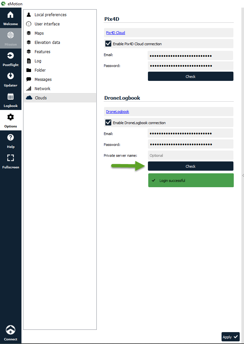Screen dimensions: 244x344
Task: Click the User interface gauge icon
Action: tap(29, 24)
